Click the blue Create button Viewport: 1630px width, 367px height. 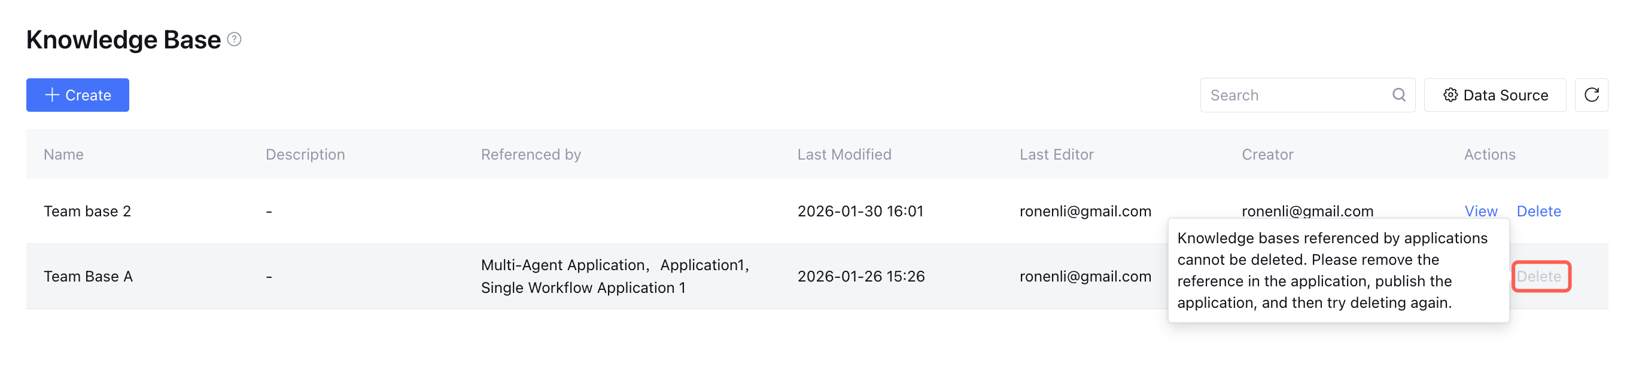(x=78, y=96)
